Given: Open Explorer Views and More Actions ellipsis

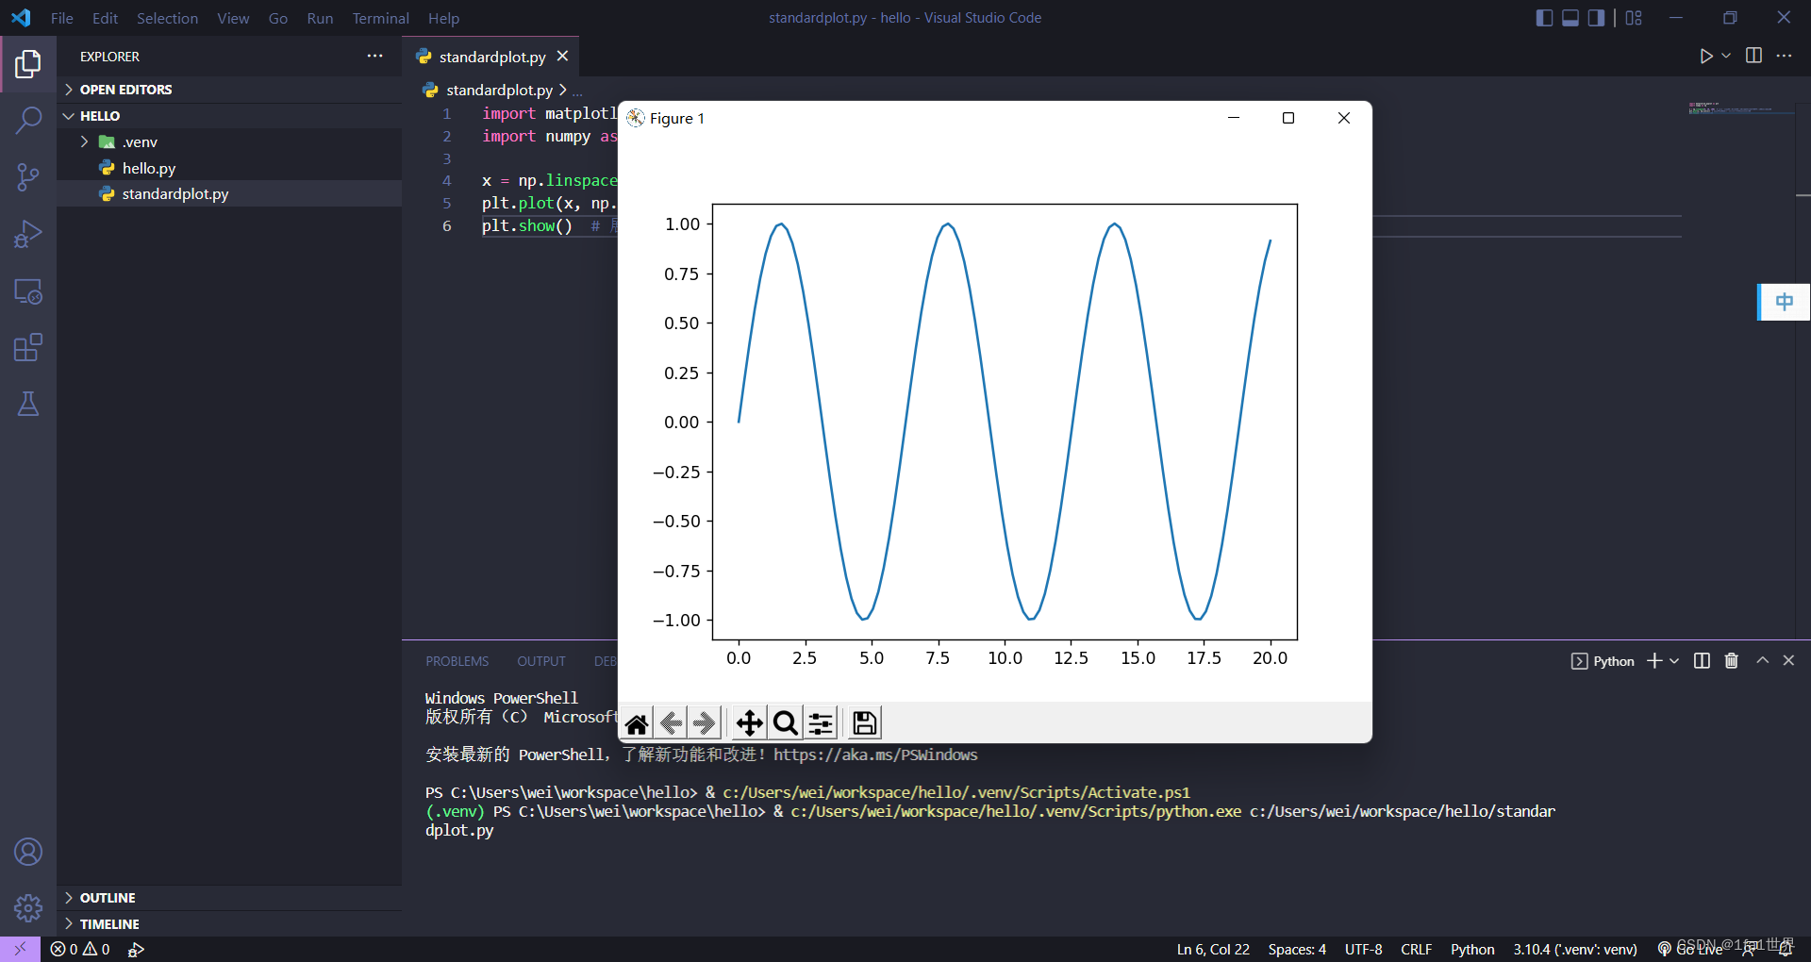Looking at the screenshot, I should tap(375, 56).
